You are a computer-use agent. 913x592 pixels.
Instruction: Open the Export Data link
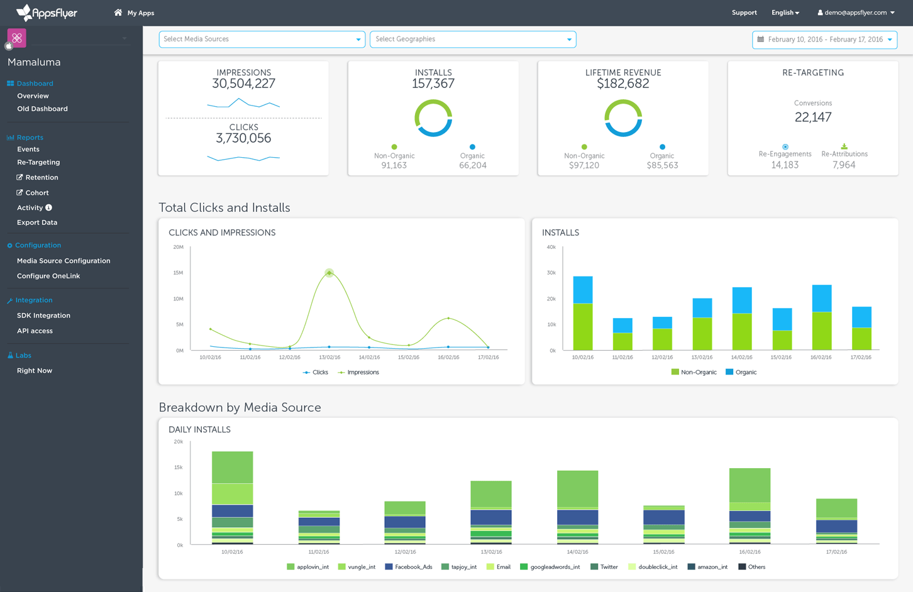(x=37, y=222)
